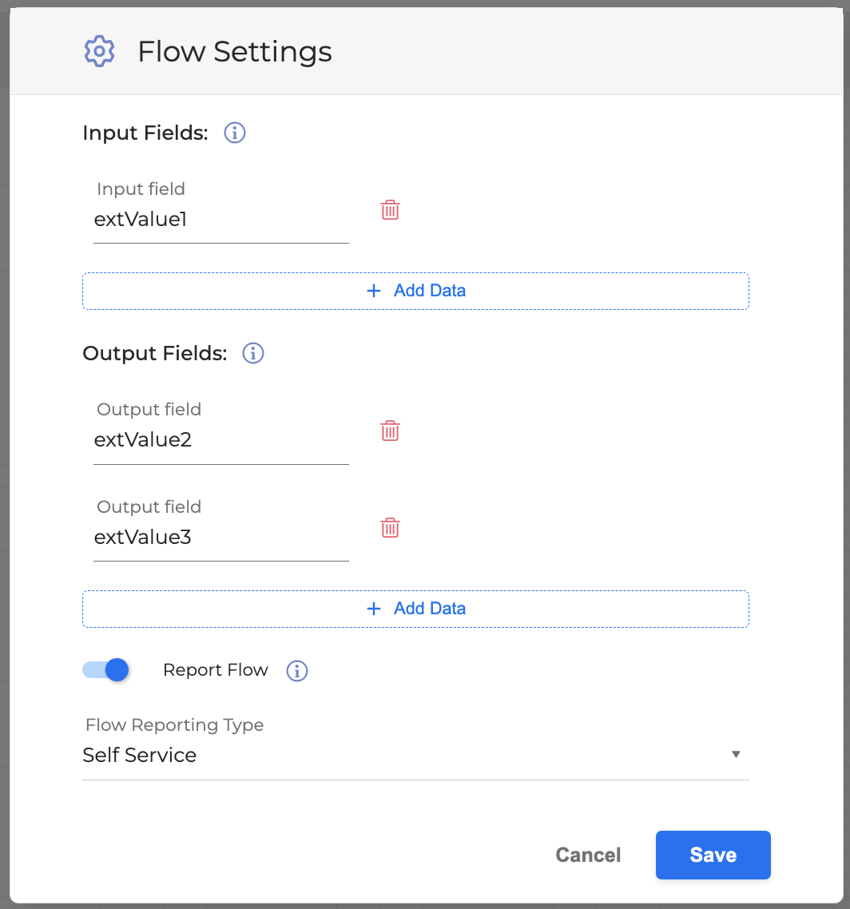Click plus icon under Input Fields
This screenshot has height=909, width=850.
pyautogui.click(x=373, y=291)
